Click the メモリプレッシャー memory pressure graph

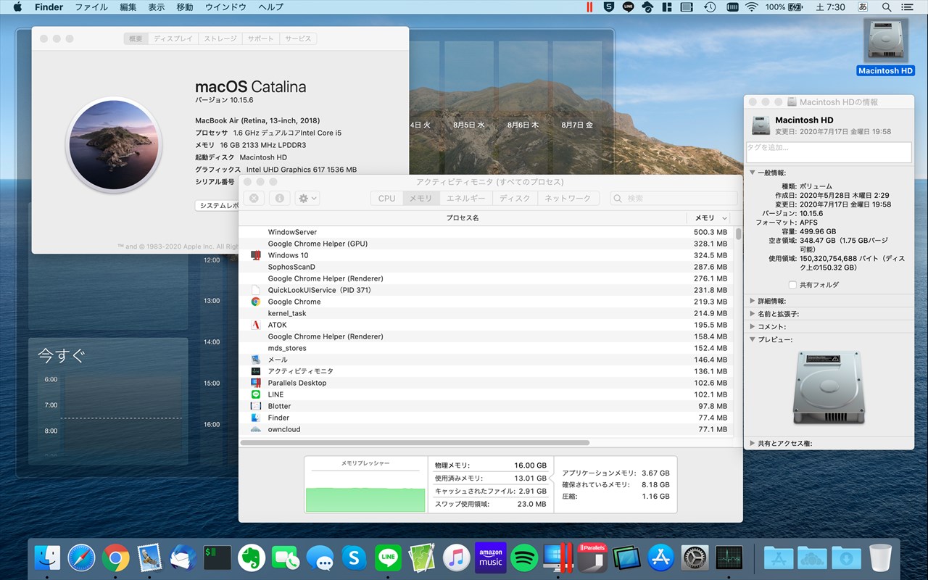365,484
